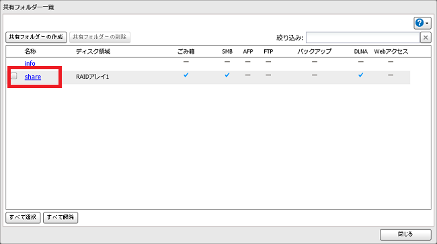The width and height of the screenshot is (437, 244).
Task: Sort by the 名称 column header
Action: (30, 51)
